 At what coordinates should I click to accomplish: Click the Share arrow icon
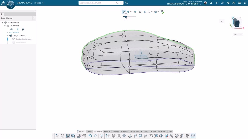click(x=222, y=3)
